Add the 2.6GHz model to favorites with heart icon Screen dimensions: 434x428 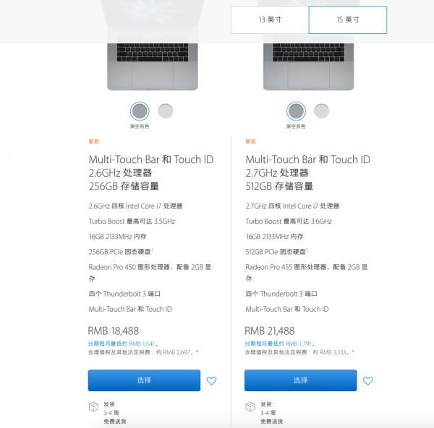(x=211, y=381)
